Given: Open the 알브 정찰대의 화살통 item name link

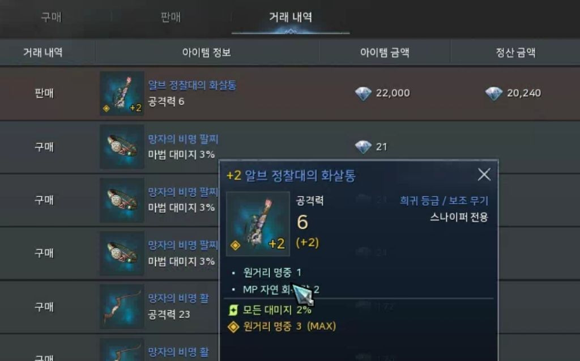Looking at the screenshot, I should click(x=192, y=85).
